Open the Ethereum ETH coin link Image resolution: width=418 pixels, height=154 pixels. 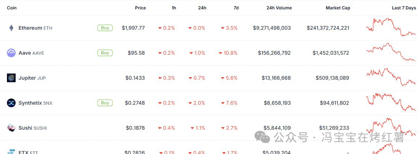pyautogui.click(x=35, y=28)
